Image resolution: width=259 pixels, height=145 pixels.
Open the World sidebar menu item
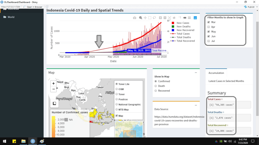pyautogui.click(x=11, y=17)
